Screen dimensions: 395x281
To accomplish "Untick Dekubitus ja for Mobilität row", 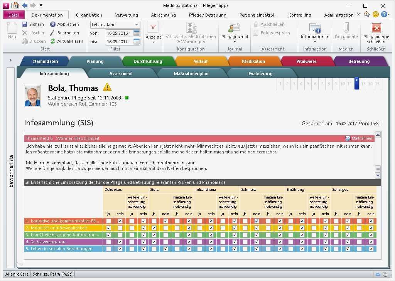I will 108,228.
